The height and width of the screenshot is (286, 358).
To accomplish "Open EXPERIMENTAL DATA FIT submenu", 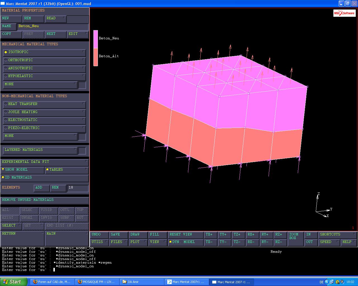I will pos(44,162).
